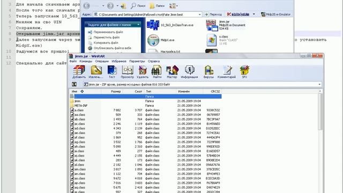Click the SFX toolbar icon
The image size is (343, 193).
tap(244, 72)
